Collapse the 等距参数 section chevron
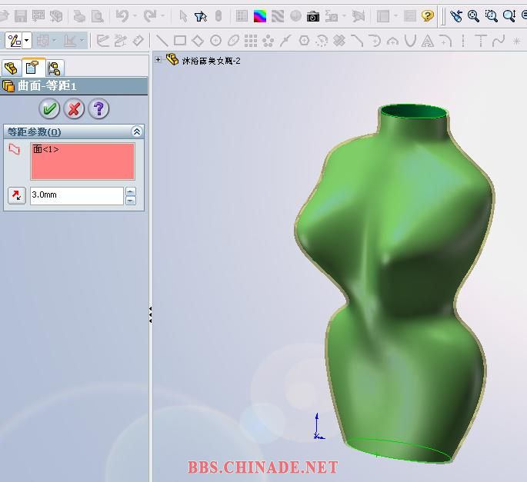 [x=137, y=131]
